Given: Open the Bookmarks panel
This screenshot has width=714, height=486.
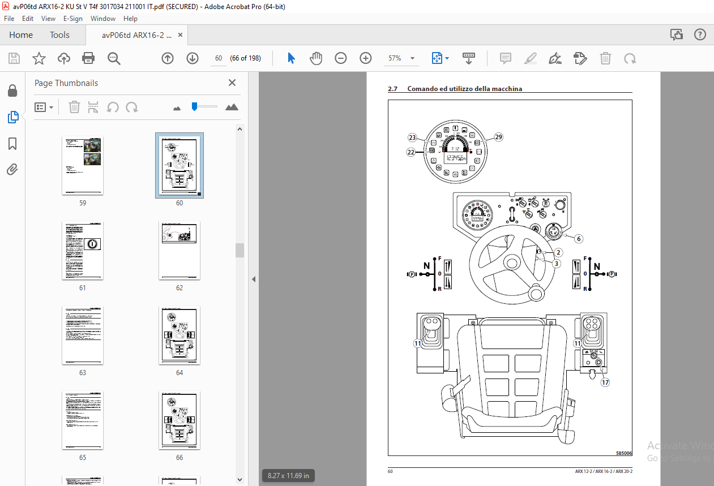Looking at the screenshot, I should (12, 144).
